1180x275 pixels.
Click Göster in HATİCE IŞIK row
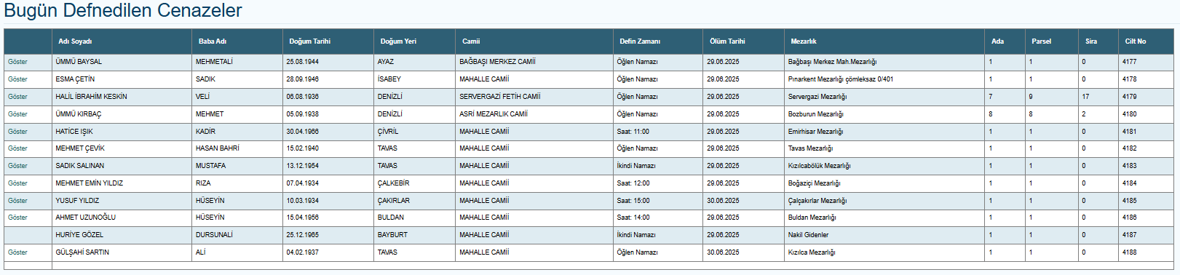(x=17, y=132)
